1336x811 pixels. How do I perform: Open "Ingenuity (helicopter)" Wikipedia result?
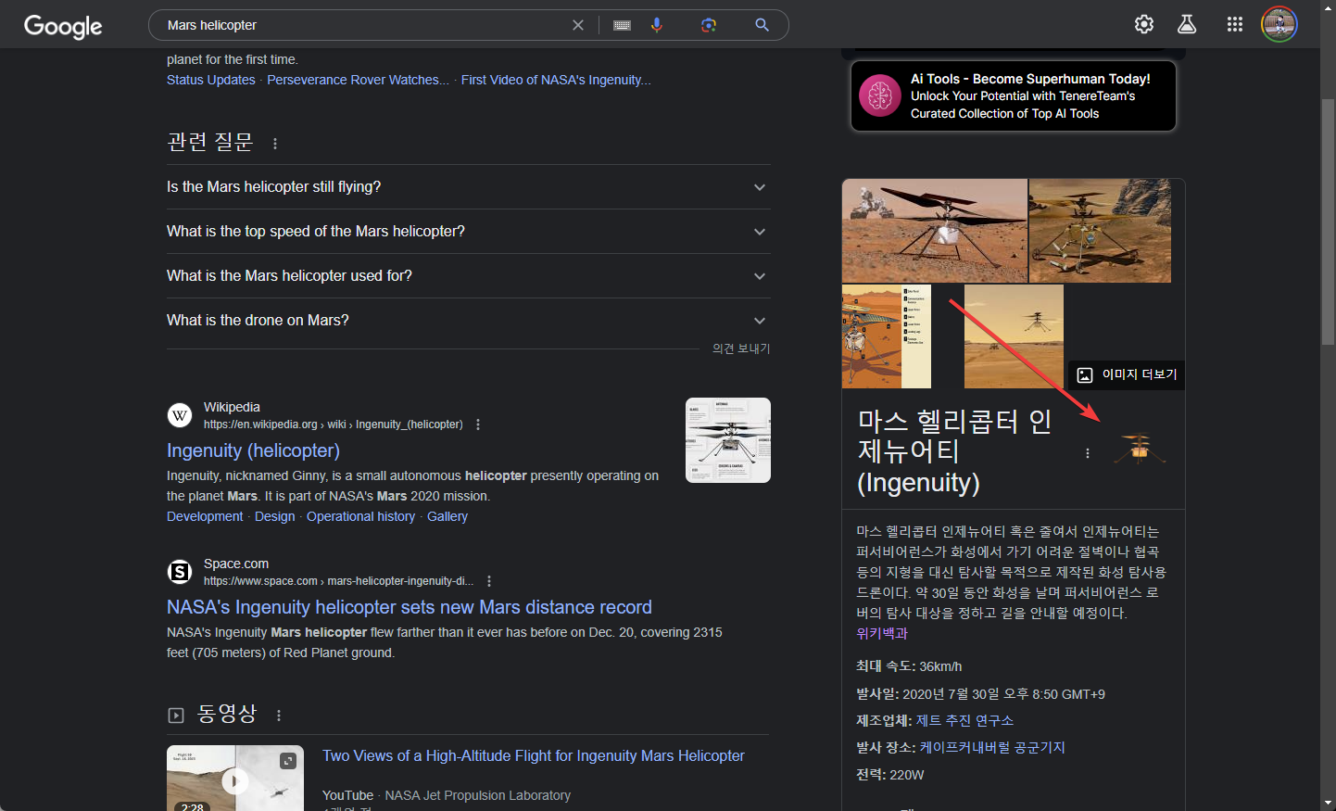click(x=253, y=450)
